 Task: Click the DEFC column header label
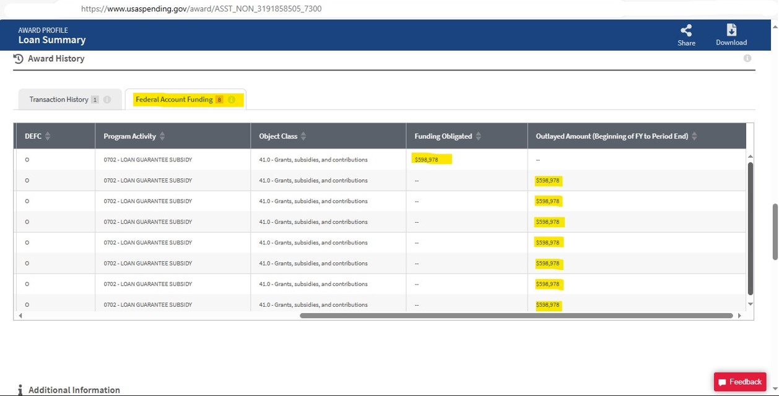click(33, 136)
